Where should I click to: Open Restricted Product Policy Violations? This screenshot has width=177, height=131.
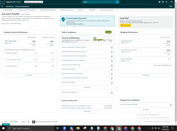click(72, 73)
